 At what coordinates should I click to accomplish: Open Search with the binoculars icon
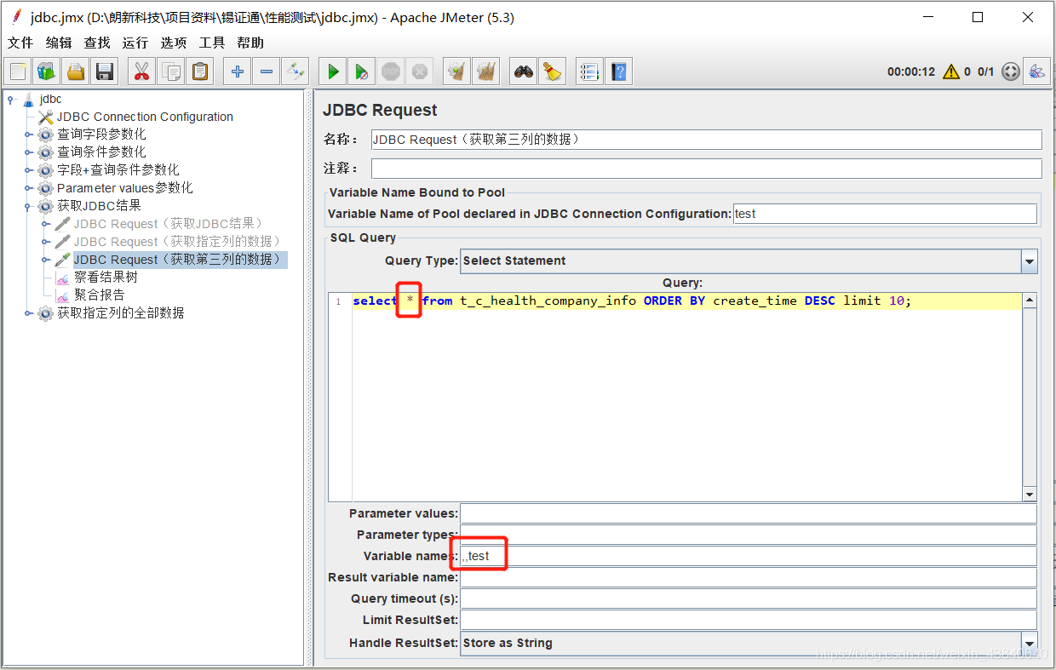524,72
